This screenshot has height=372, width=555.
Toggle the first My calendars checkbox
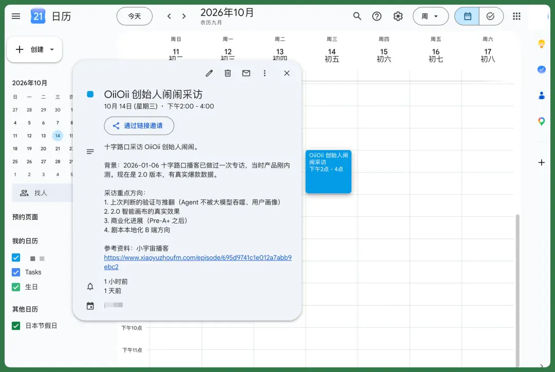[16, 257]
